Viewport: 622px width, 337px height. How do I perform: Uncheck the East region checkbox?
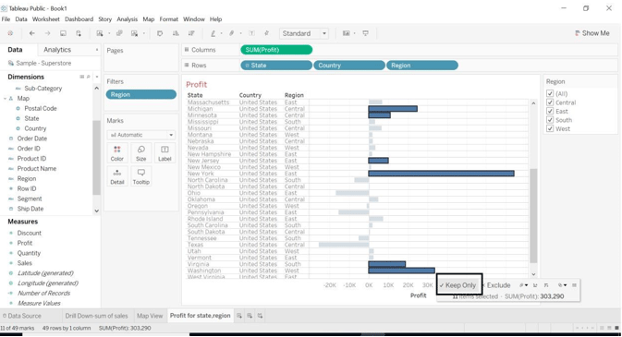coord(550,111)
